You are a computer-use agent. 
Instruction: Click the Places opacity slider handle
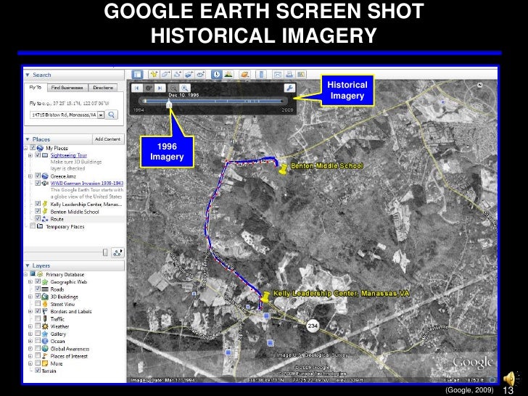pyautogui.click(x=105, y=252)
